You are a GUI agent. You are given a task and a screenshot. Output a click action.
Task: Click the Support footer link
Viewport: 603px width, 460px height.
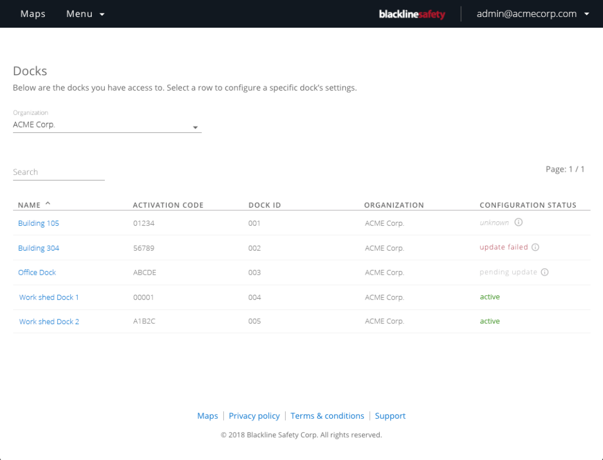(x=390, y=416)
